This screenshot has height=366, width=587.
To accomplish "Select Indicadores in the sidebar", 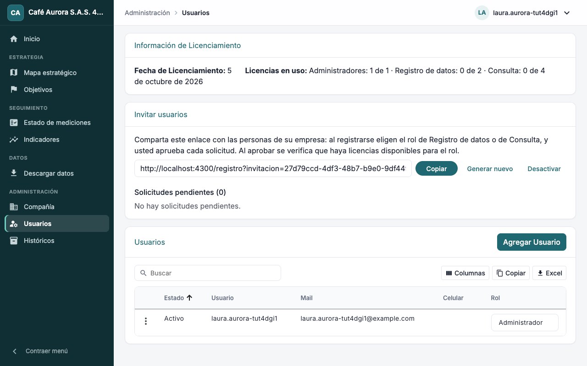I will (x=57, y=140).
